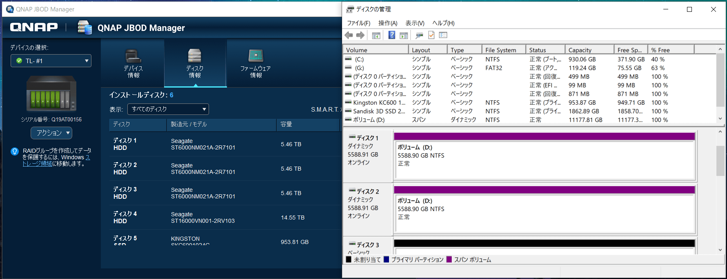
Task: Click the action pane toolbar icon beside Help
Action: coord(404,35)
